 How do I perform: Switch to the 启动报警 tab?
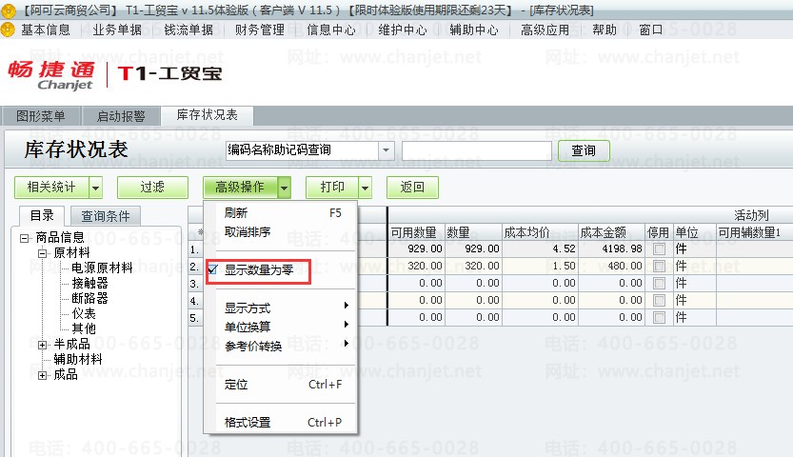(x=121, y=116)
